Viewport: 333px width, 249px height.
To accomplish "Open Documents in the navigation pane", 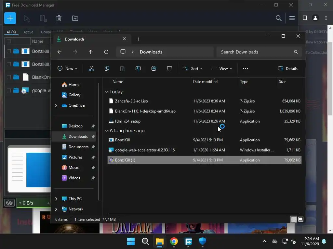I will (x=78, y=147).
